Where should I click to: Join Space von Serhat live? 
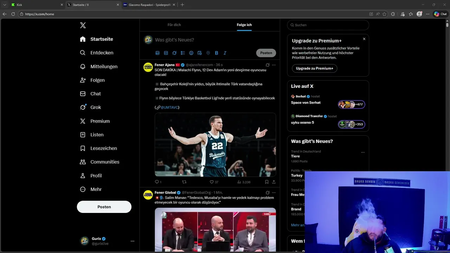tap(351, 104)
